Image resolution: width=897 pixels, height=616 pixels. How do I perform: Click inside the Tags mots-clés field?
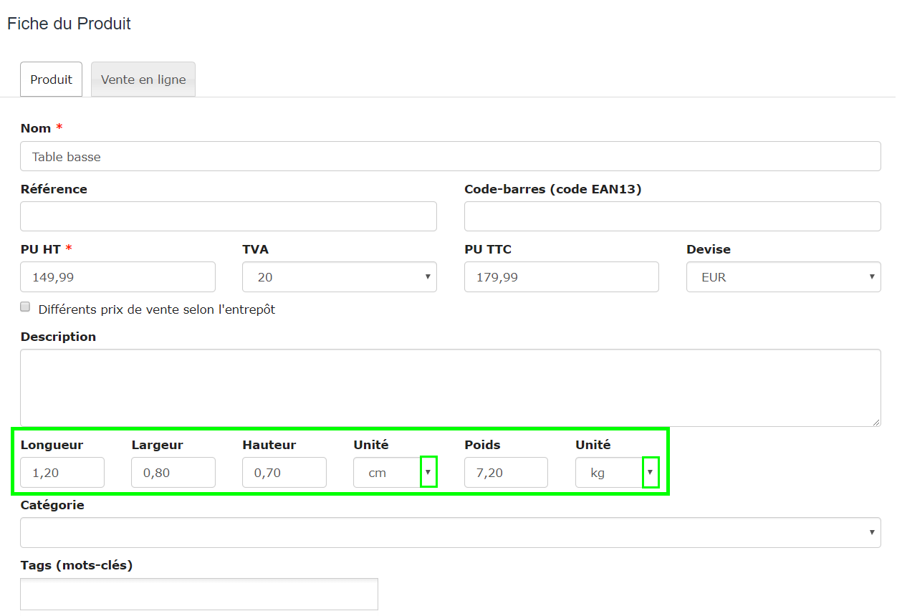pos(197,593)
